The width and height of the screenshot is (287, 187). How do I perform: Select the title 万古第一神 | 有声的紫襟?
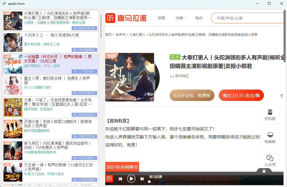(59, 167)
